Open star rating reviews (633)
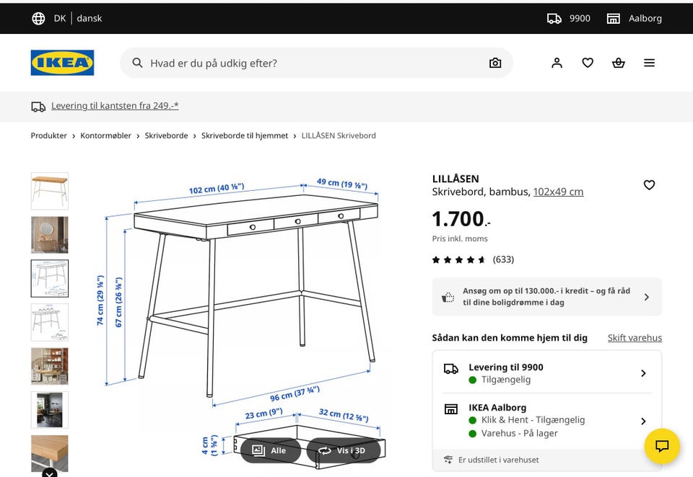This screenshot has width=693, height=477. click(473, 259)
